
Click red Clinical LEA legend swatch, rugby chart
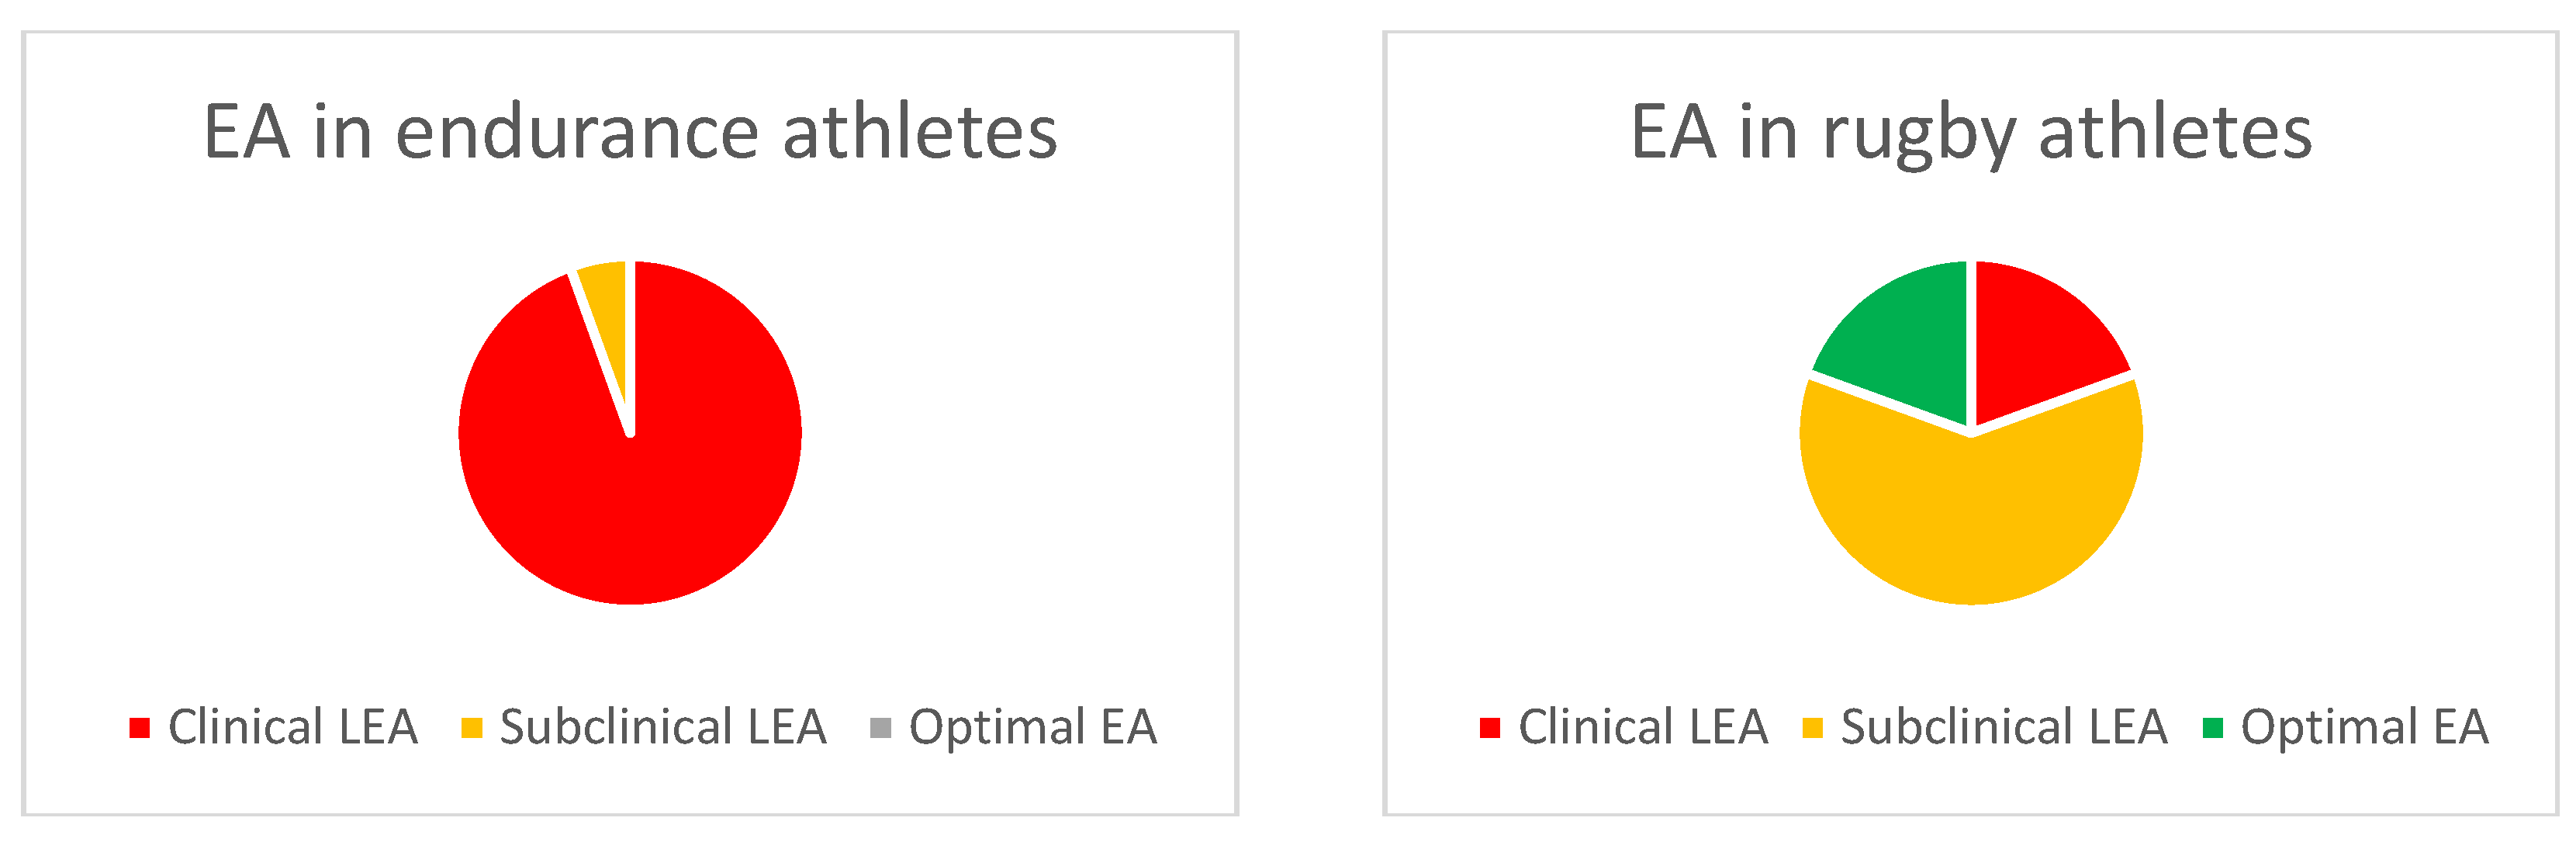tap(1490, 728)
